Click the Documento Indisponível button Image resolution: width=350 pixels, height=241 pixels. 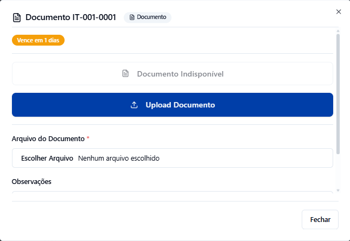172,74
